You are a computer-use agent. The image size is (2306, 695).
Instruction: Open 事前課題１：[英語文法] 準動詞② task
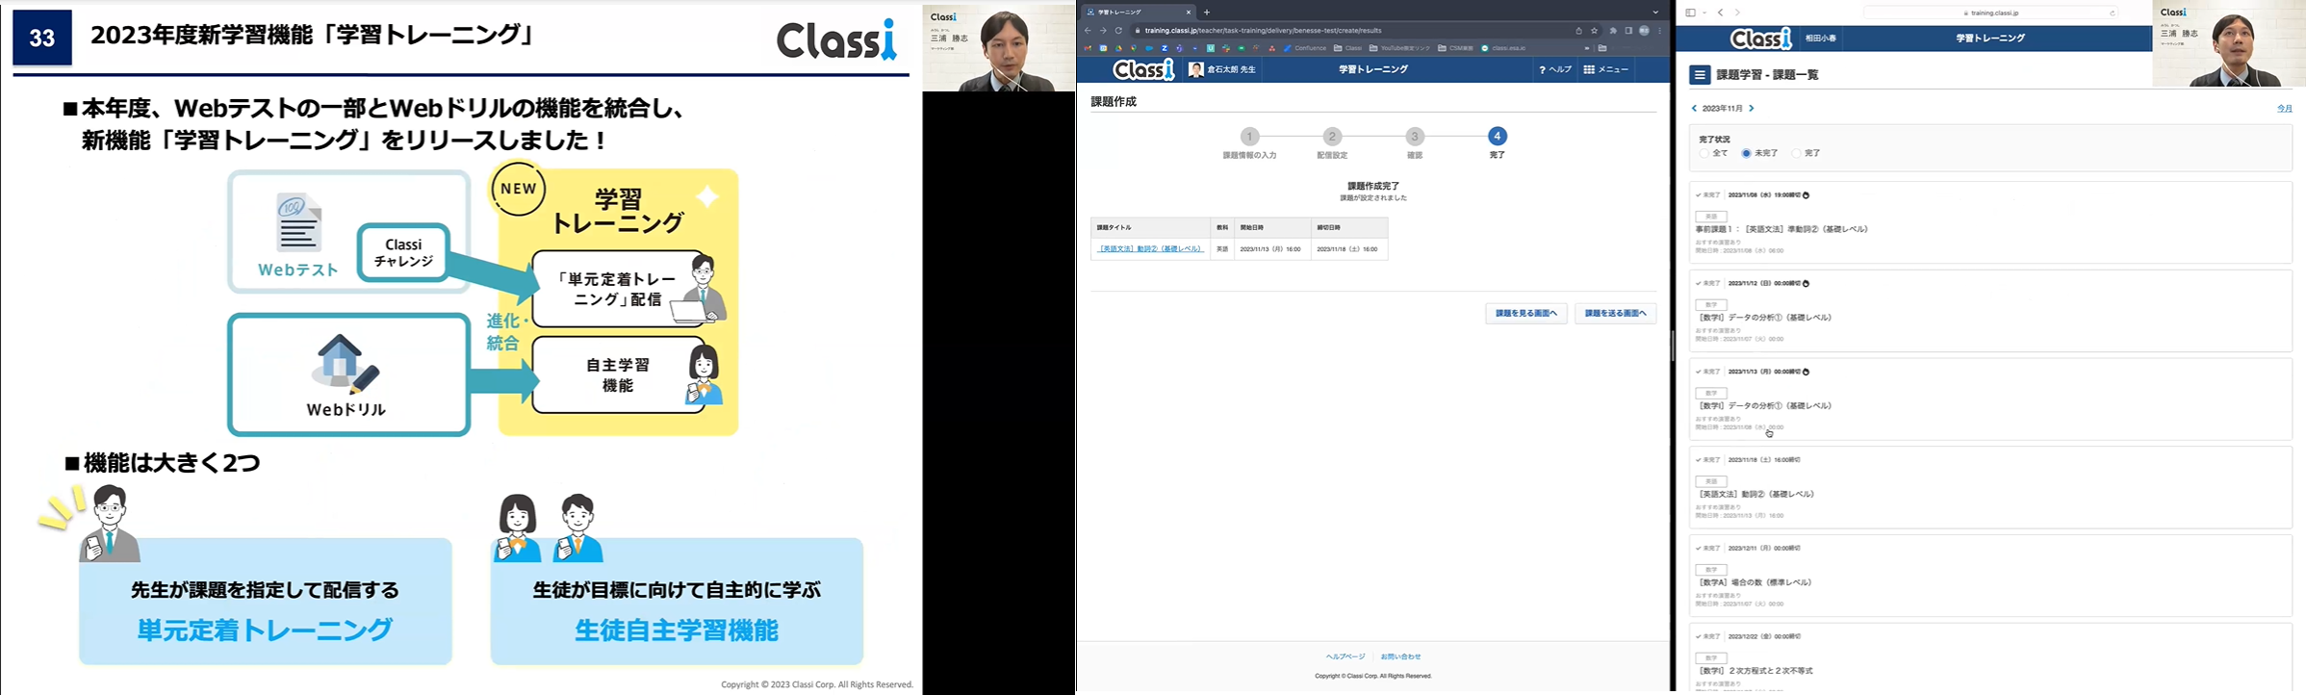(1990, 222)
